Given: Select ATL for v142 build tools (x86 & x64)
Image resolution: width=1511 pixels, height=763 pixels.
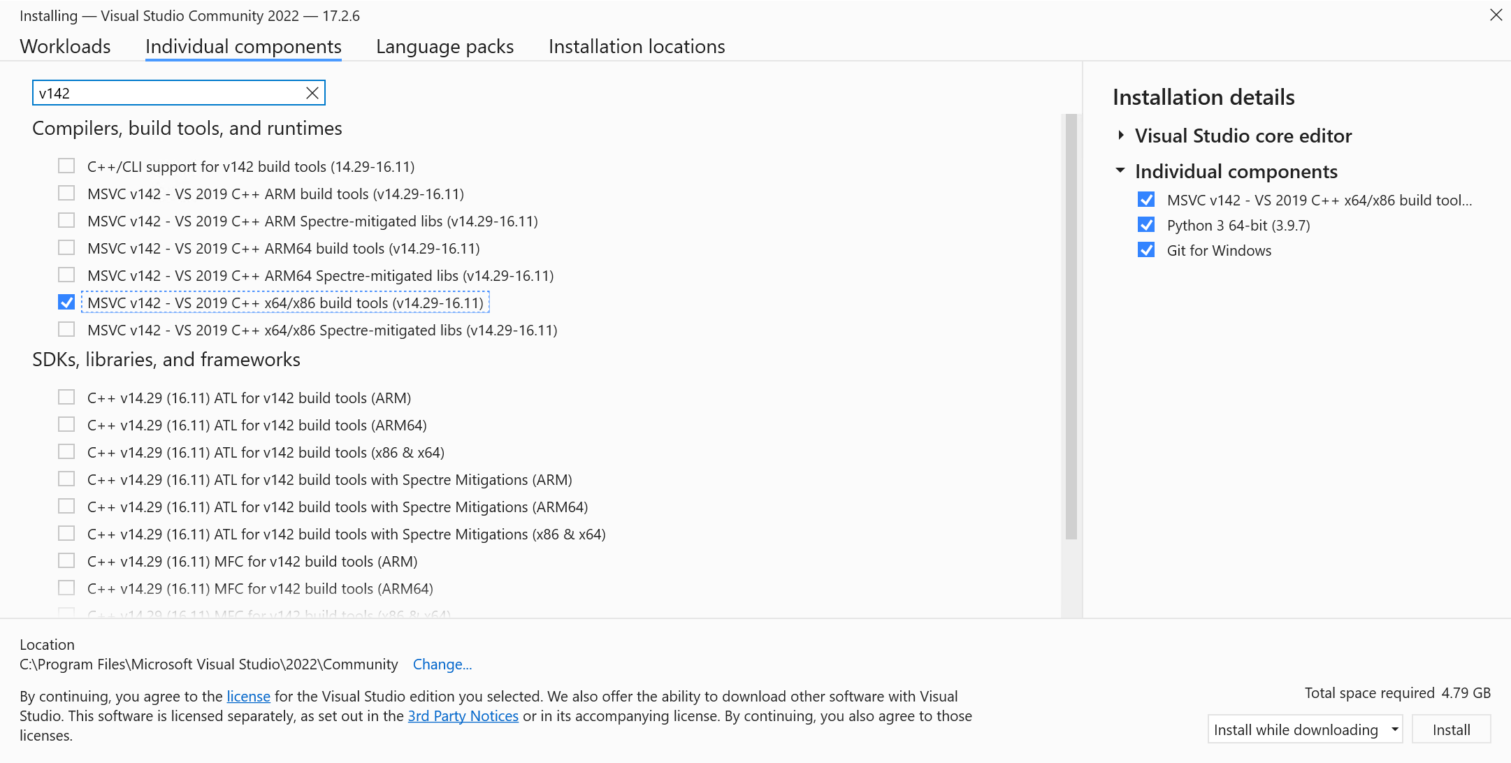Looking at the screenshot, I should coord(66,451).
